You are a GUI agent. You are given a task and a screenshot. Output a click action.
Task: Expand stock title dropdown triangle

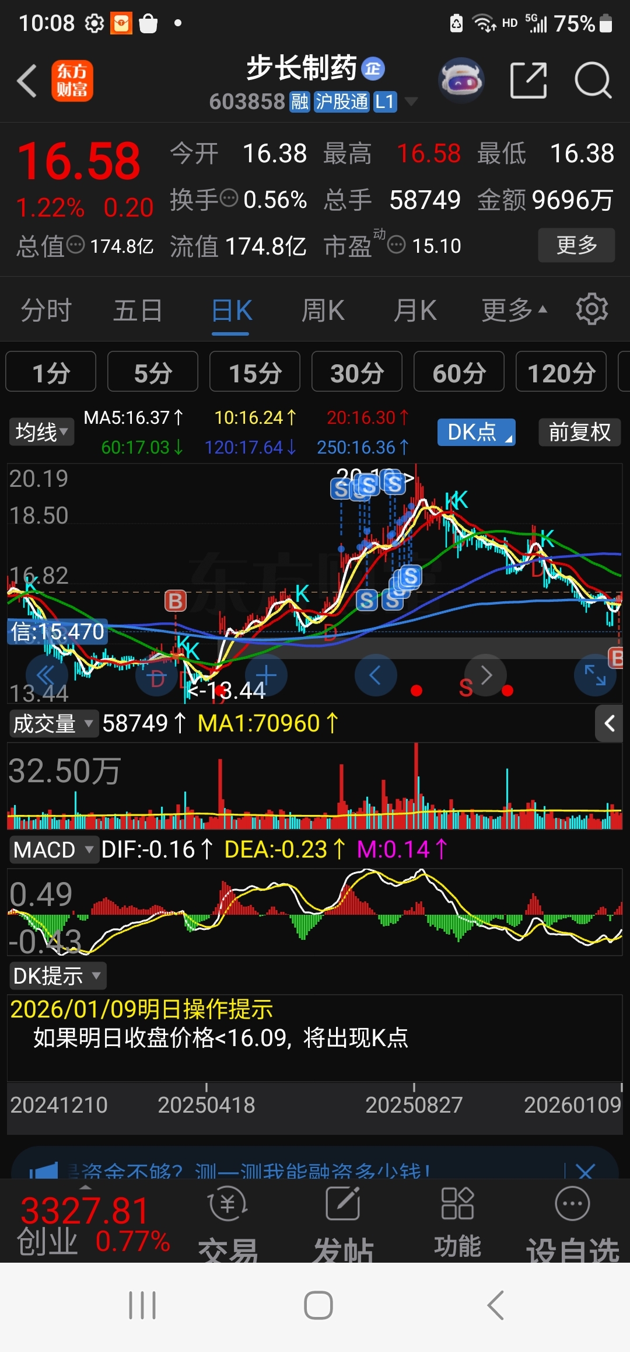tap(411, 102)
